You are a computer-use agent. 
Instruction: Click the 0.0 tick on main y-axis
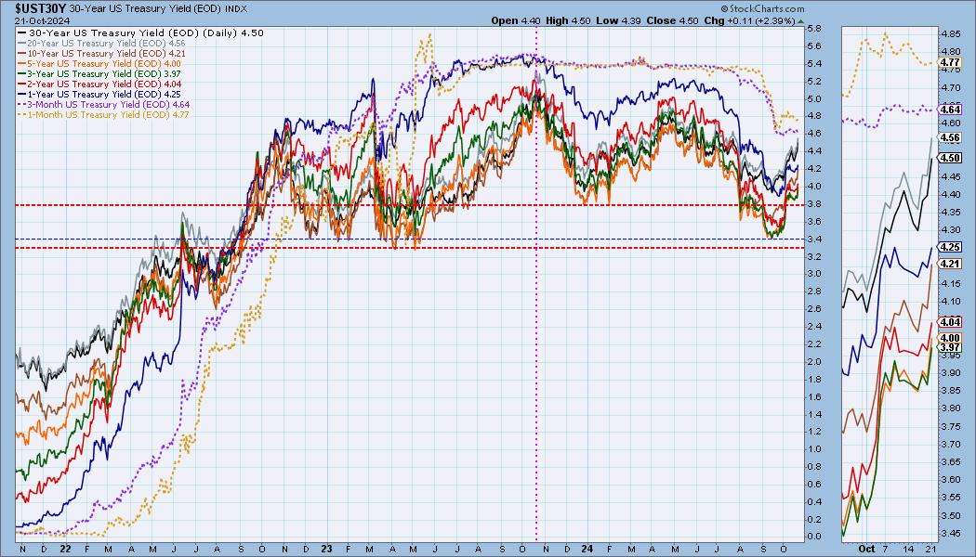click(814, 537)
